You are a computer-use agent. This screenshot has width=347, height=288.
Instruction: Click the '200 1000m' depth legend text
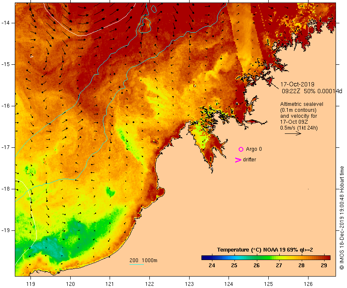tap(143, 260)
